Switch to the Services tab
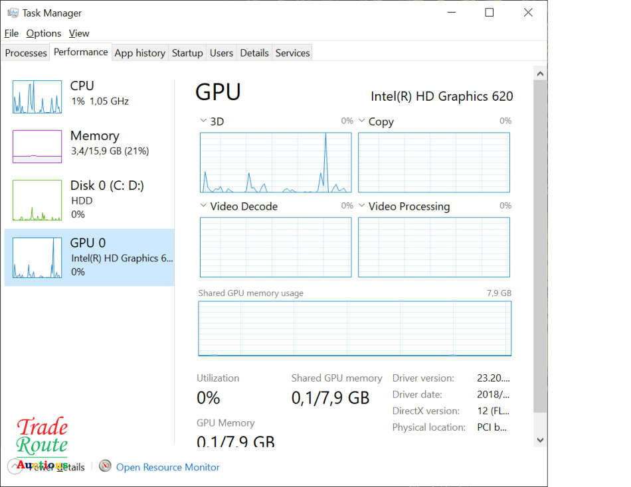 [x=292, y=53]
